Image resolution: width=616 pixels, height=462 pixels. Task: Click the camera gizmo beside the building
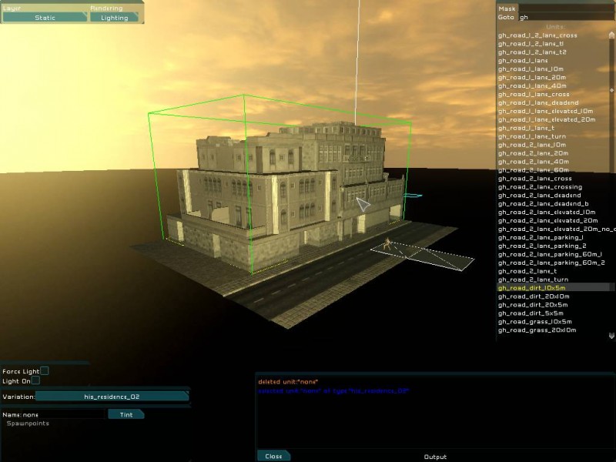363,204
